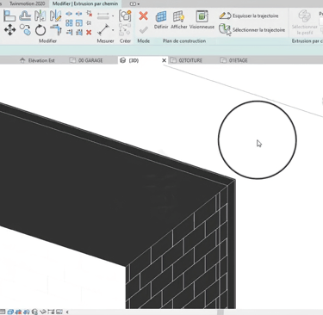323x315 pixels.
Task: Click the Unpin tool icon
Action: pyautogui.click(x=90, y=13)
